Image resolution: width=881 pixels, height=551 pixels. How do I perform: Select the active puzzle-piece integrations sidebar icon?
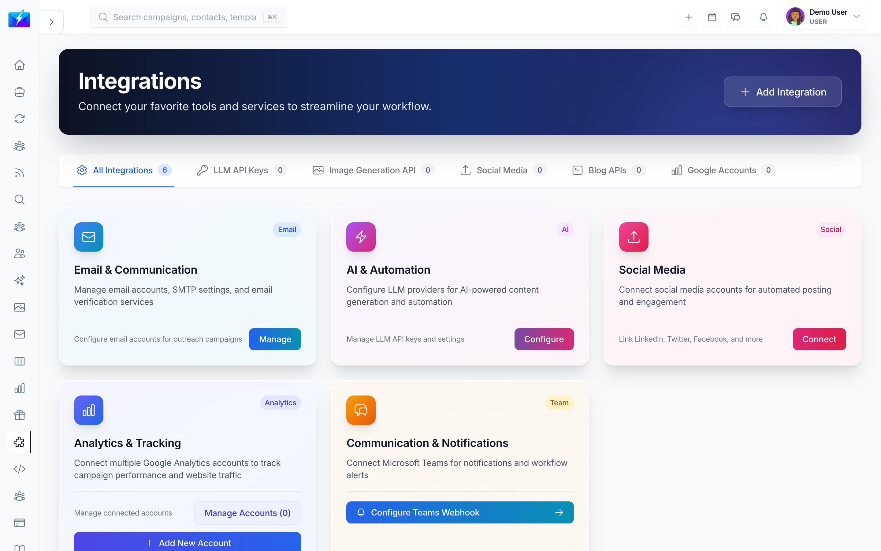(x=19, y=442)
